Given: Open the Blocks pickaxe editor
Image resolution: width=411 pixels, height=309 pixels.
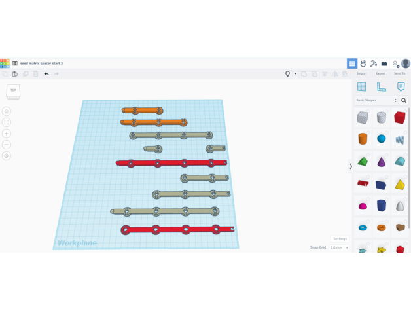Looking at the screenshot, I should click(x=374, y=64).
